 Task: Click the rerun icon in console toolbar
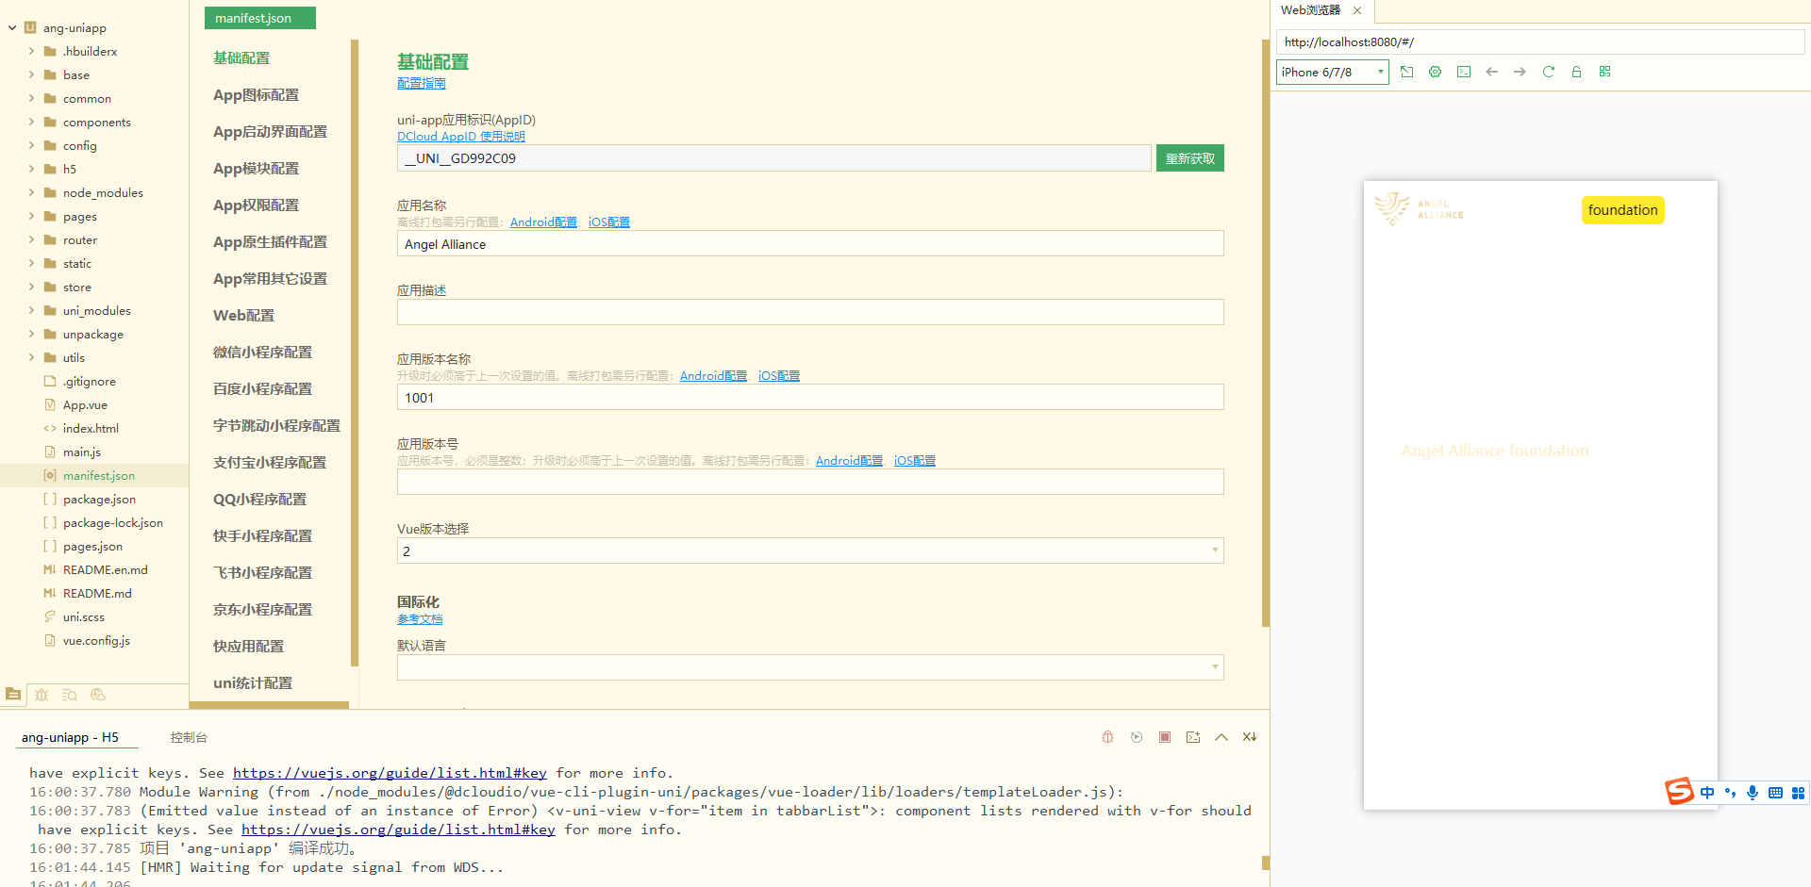tap(1137, 737)
